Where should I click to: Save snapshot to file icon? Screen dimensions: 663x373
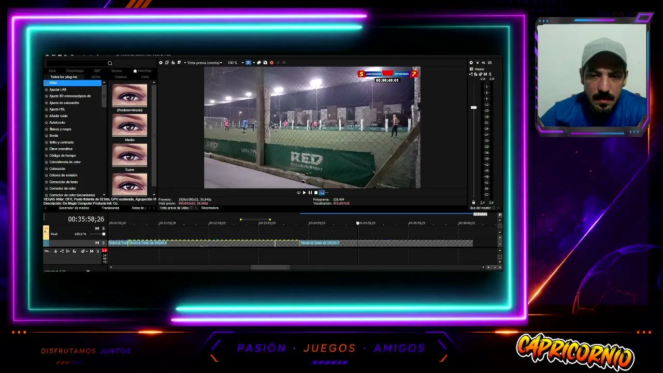[265, 63]
